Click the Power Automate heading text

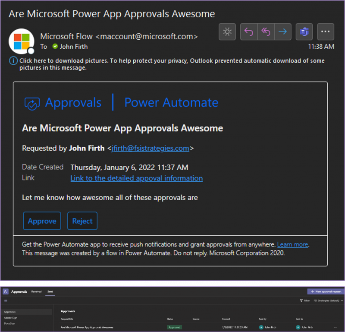(171, 103)
